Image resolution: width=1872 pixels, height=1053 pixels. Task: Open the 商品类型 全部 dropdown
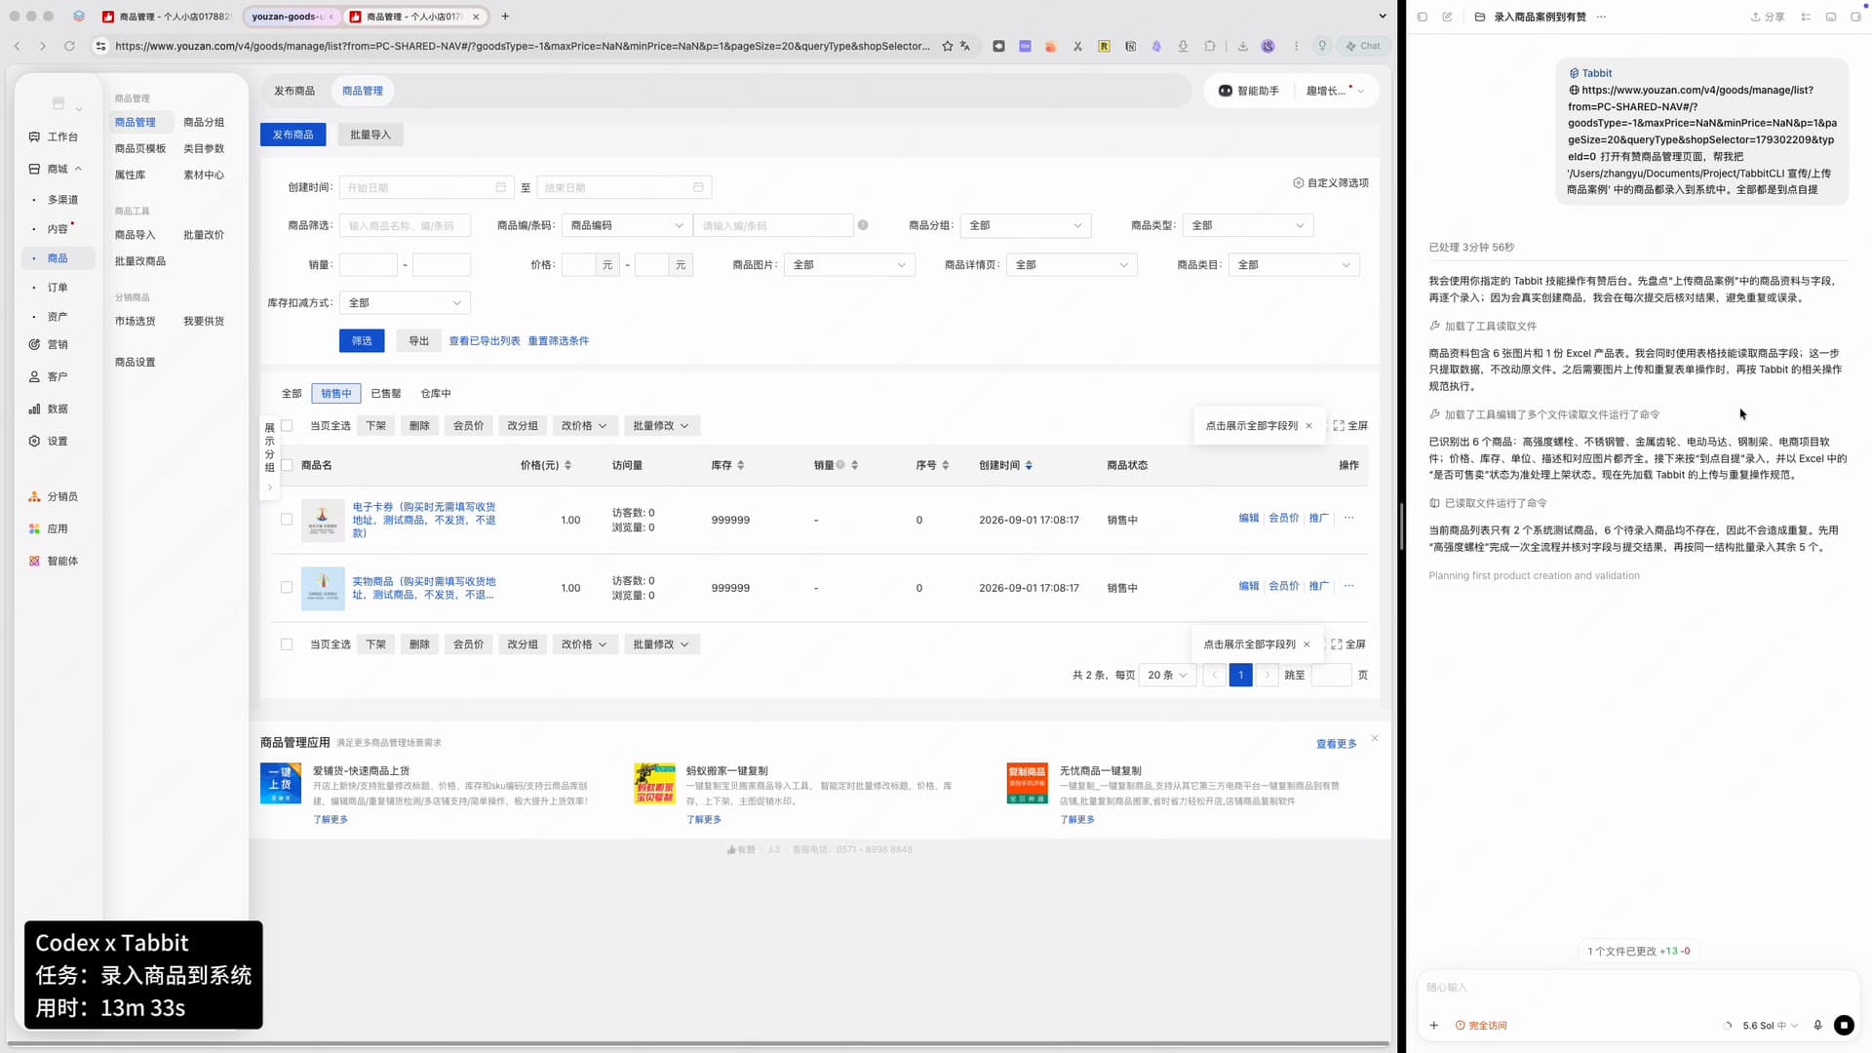1247,225
